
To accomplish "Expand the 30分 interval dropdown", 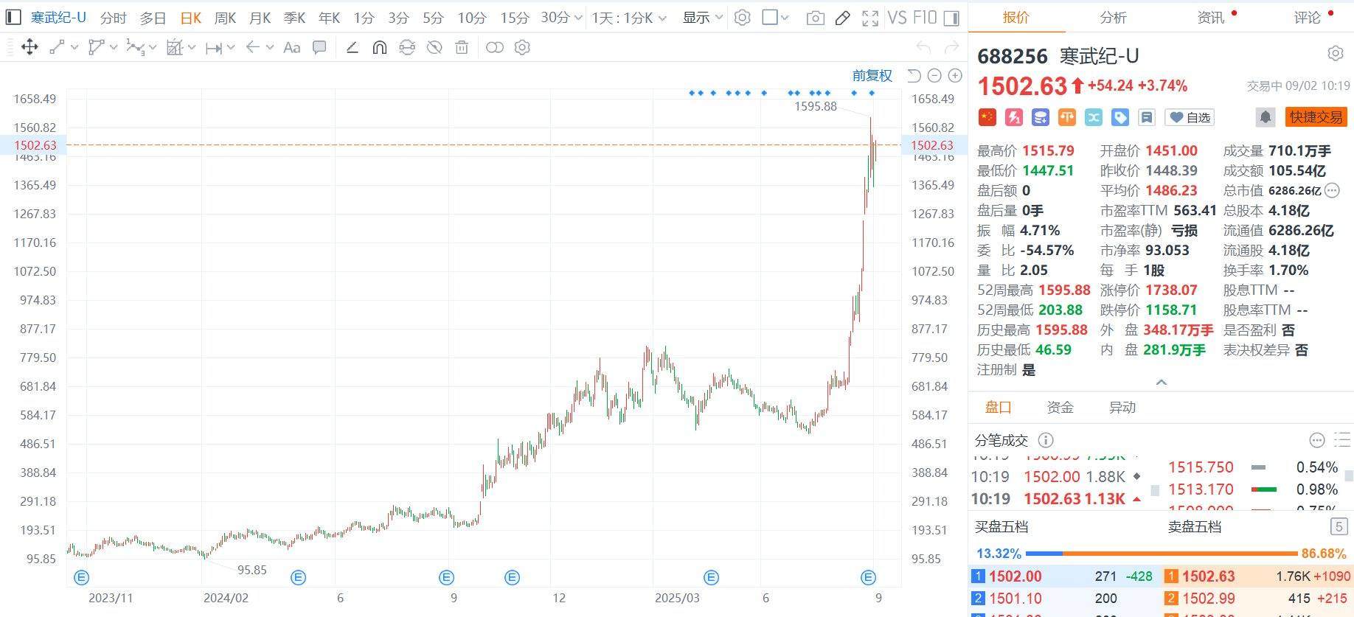I will 561,18.
